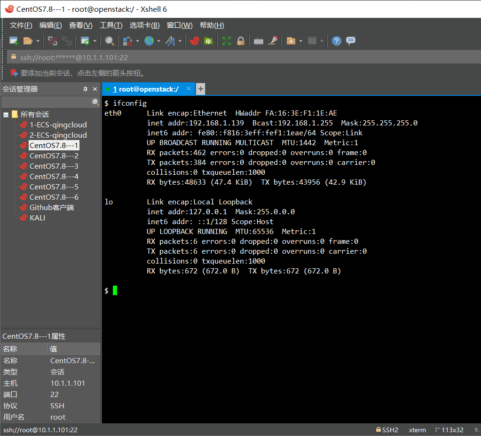
Task: Open the font icon dropdown arrow
Action: point(180,41)
